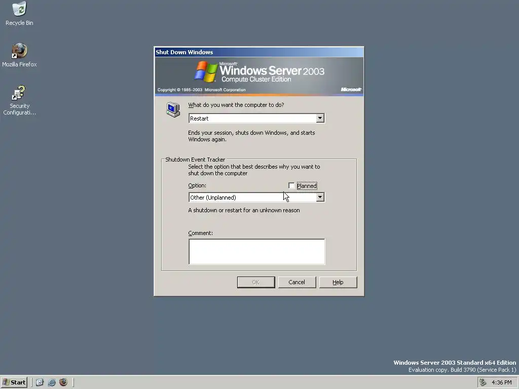
Task: Launch Internet Explorer from quick launch
Action: (x=52, y=382)
